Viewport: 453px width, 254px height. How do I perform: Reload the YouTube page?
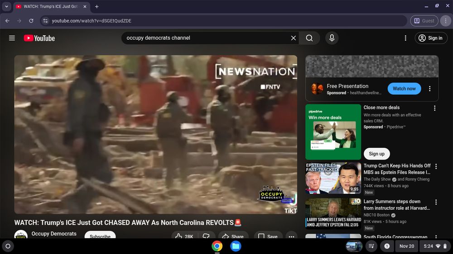coord(31,21)
